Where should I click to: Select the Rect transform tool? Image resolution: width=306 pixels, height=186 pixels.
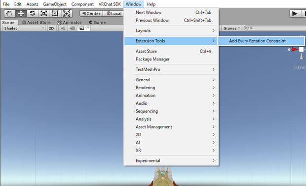(55, 13)
